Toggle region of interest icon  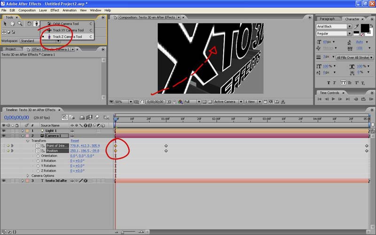pyautogui.click(x=204, y=102)
